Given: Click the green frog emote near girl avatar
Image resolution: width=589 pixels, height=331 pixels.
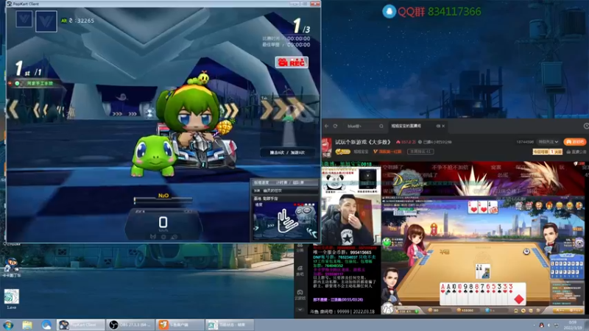Looking at the screenshot, I should click(x=387, y=242).
